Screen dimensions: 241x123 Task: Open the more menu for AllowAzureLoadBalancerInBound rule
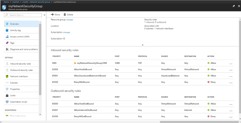click(231, 76)
